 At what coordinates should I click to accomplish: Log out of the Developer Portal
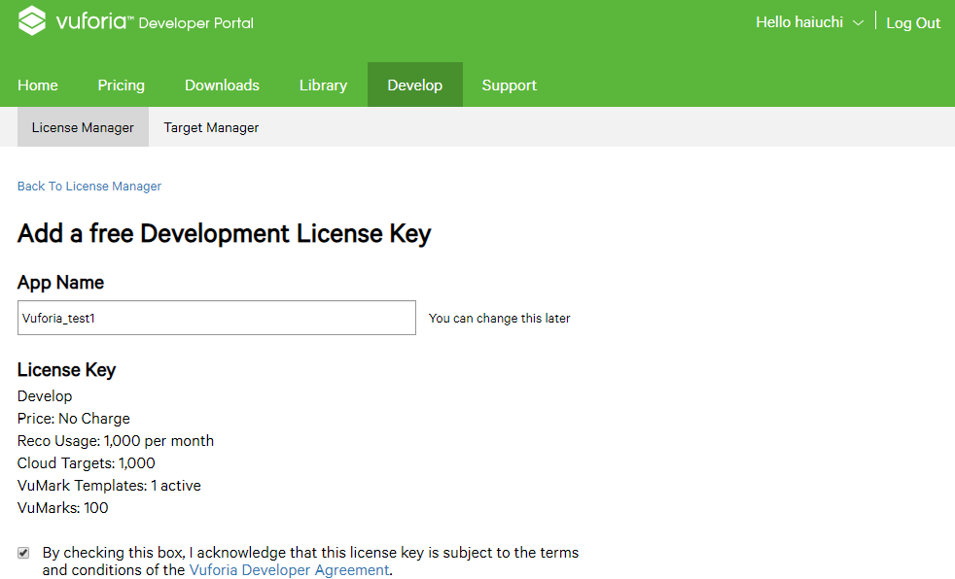(x=913, y=23)
